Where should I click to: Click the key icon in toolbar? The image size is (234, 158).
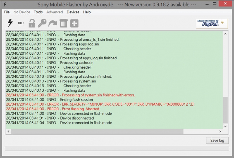42,23
